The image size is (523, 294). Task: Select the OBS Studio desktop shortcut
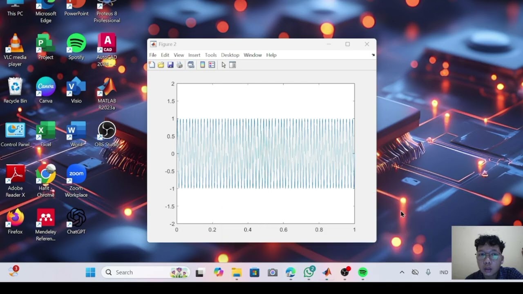[107, 134]
